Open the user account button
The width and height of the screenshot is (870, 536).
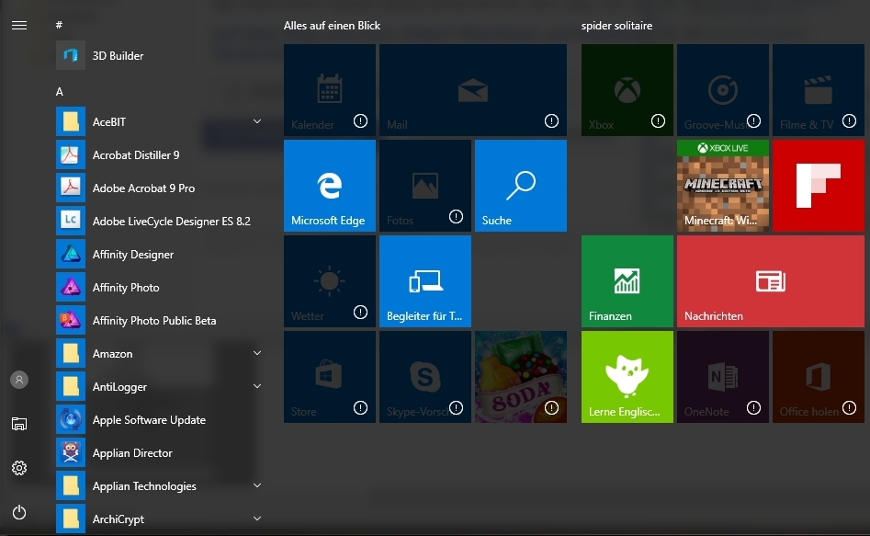pos(19,380)
